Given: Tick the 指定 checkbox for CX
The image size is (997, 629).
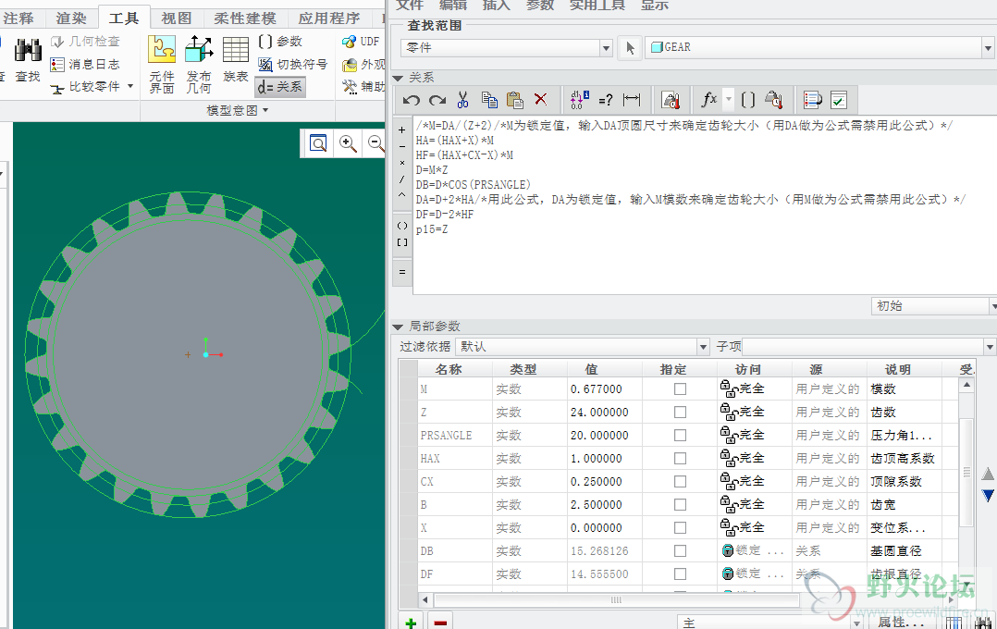Looking at the screenshot, I should pos(680,481).
